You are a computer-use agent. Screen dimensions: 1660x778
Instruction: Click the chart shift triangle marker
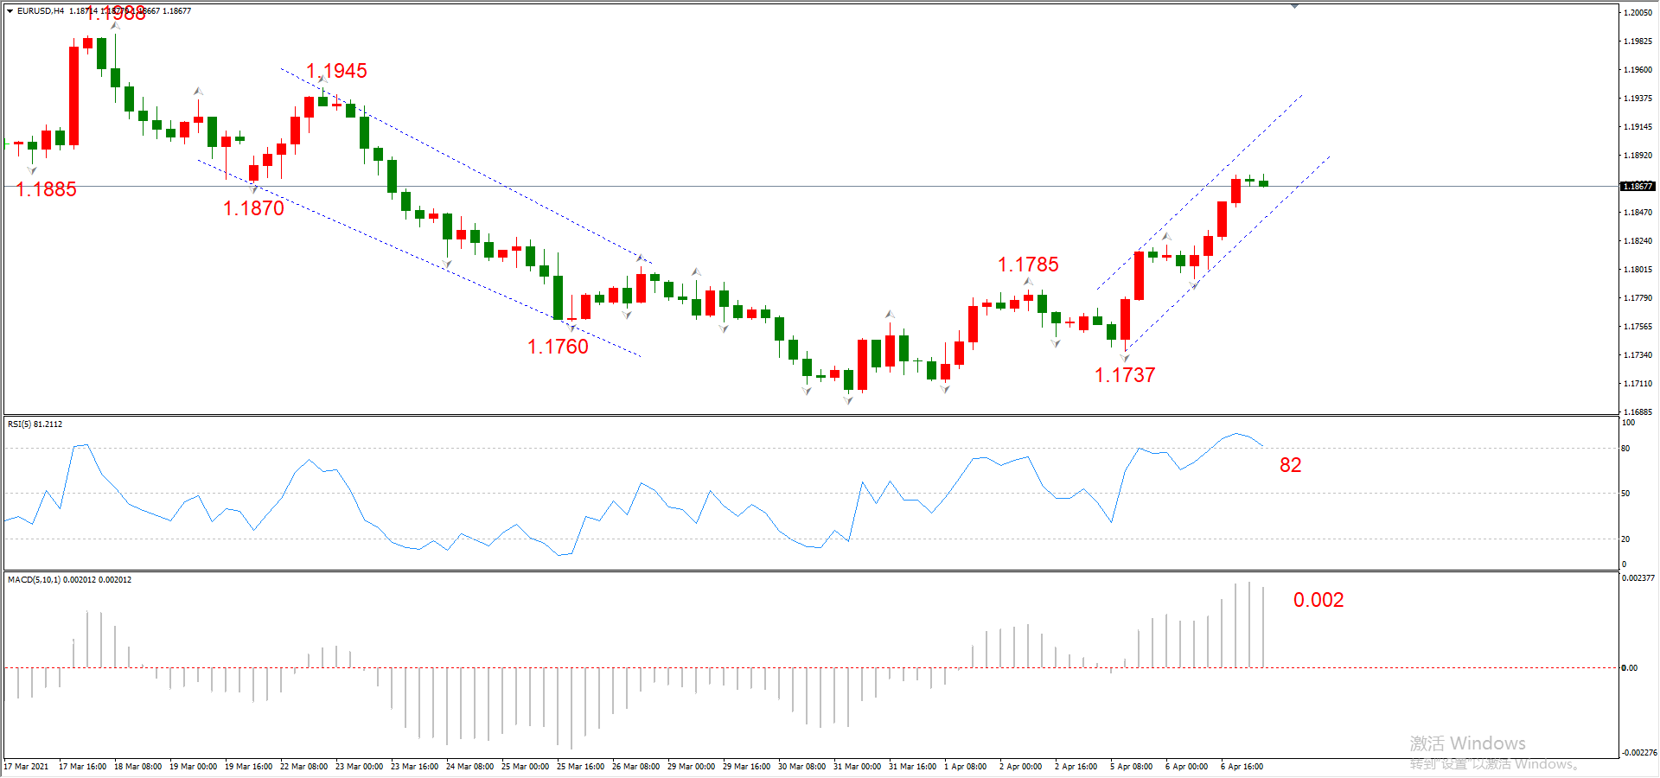[1294, 6]
